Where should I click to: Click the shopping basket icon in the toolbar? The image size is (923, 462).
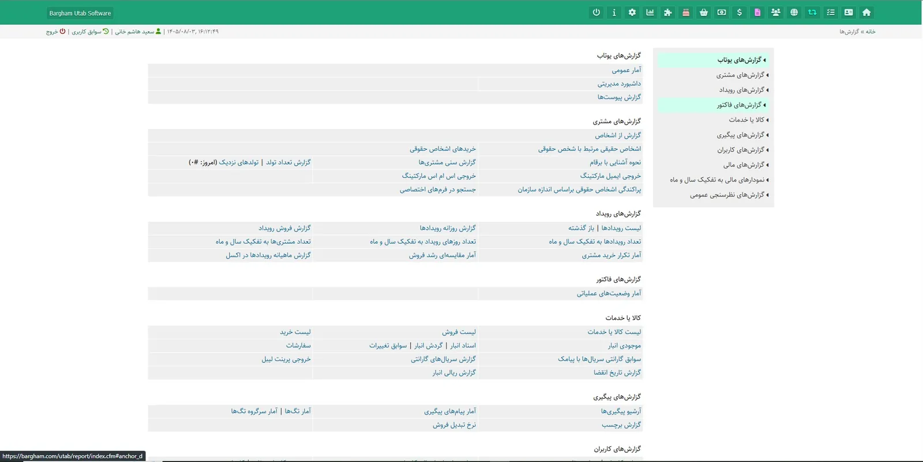pyautogui.click(x=704, y=13)
